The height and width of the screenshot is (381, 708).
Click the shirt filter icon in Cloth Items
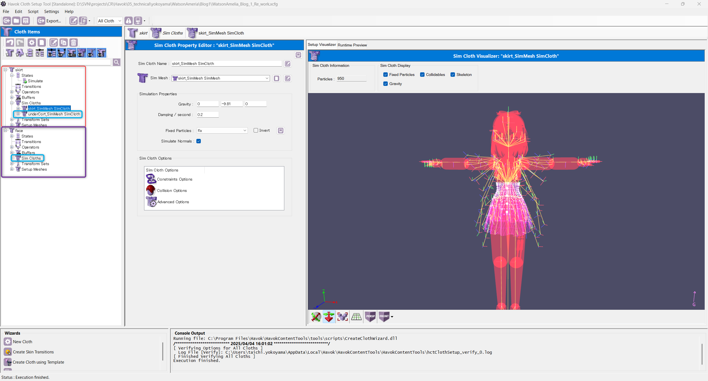click(10, 53)
